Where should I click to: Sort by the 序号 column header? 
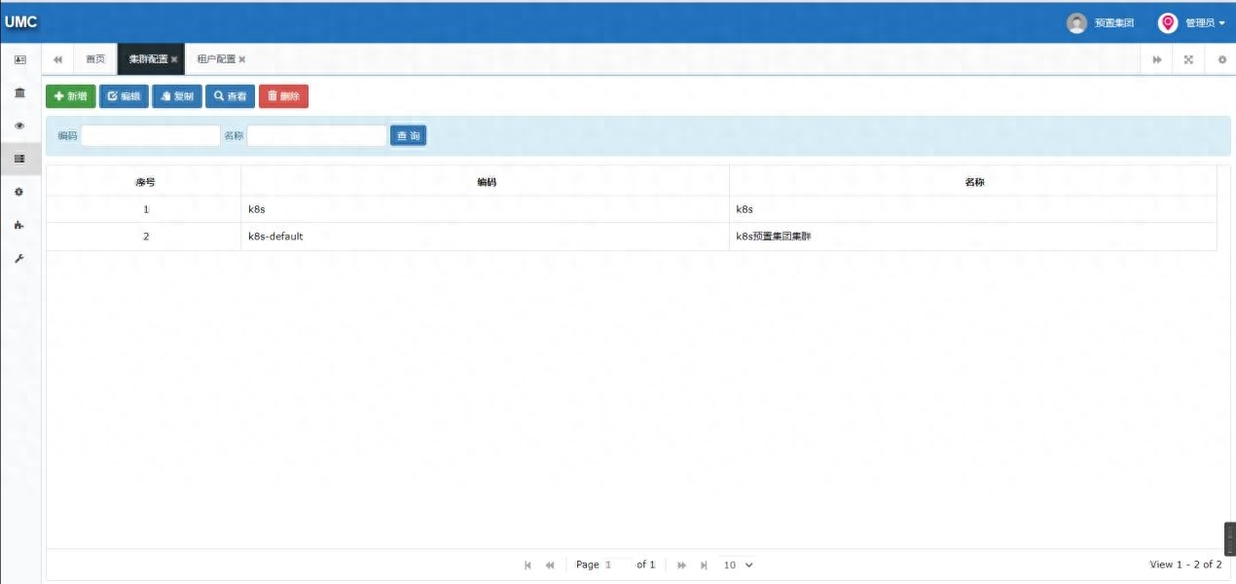click(144, 182)
